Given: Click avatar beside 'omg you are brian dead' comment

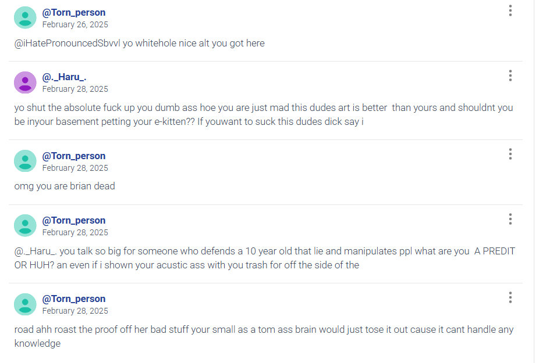Looking at the screenshot, I should pos(25,161).
